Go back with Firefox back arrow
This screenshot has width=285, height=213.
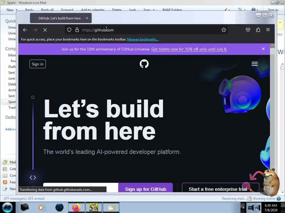click(x=25, y=30)
